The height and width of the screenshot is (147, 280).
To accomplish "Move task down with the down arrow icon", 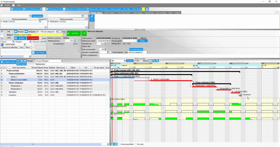I will [18, 64].
